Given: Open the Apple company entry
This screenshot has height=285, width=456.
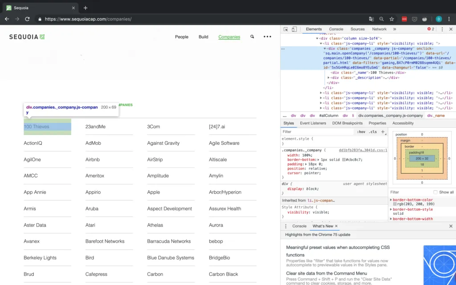Looking at the screenshot, I should pos(153,192).
